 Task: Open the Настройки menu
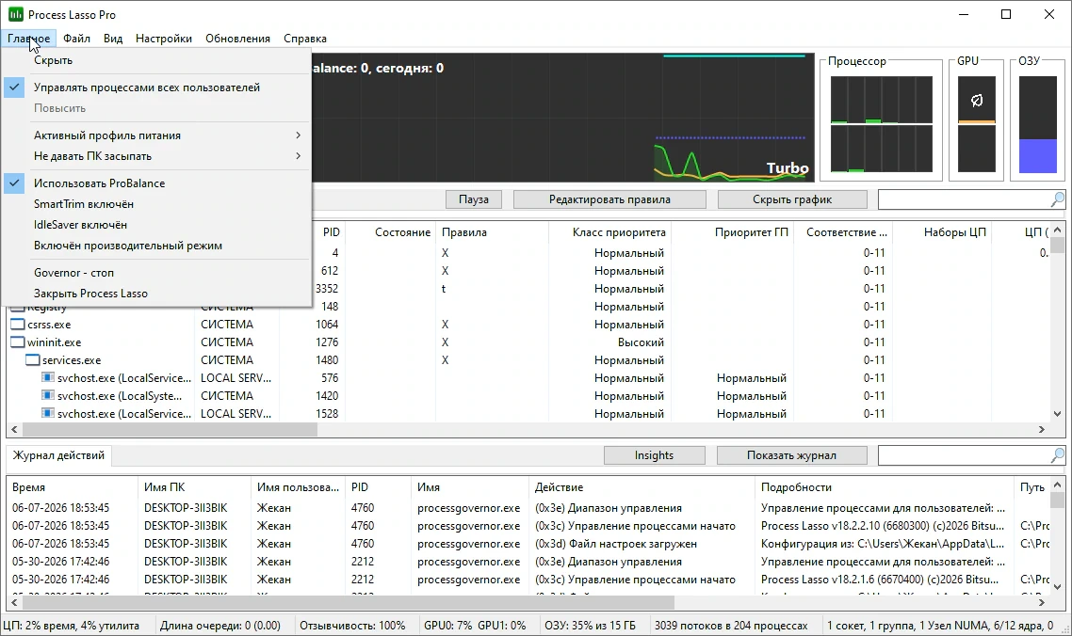(x=163, y=39)
